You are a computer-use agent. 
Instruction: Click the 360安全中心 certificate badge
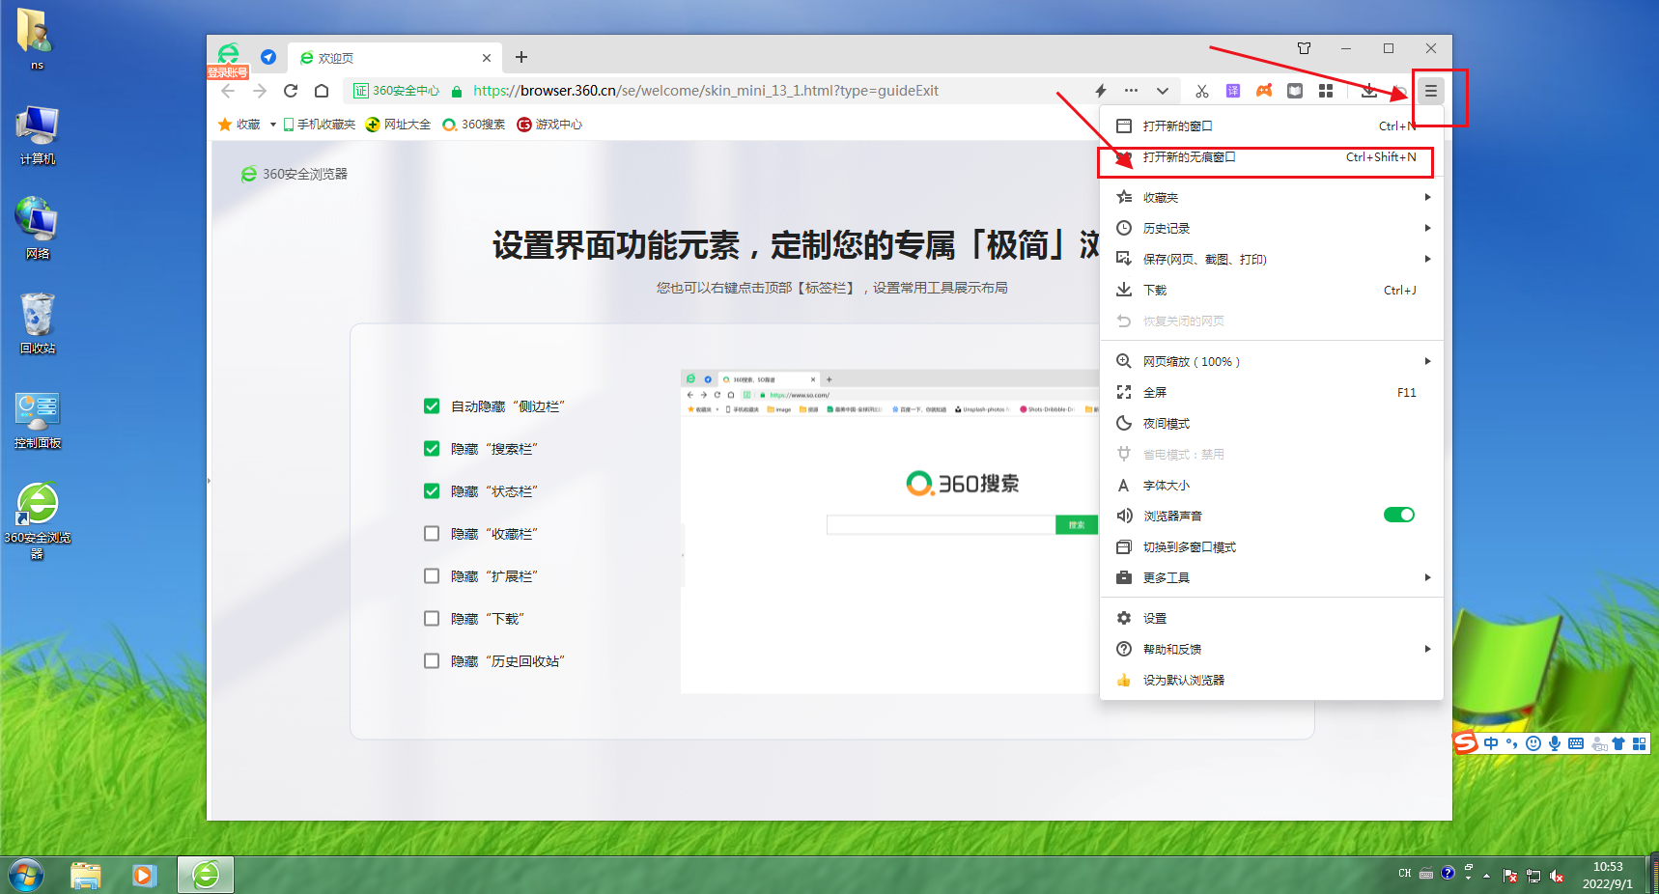pyautogui.click(x=396, y=91)
